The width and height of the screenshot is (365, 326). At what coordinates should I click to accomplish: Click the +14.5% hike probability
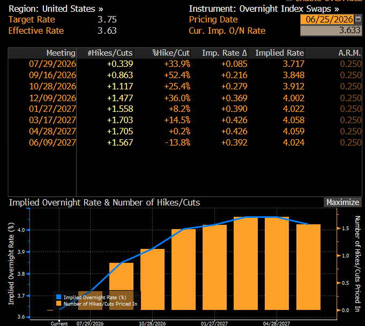(x=177, y=120)
